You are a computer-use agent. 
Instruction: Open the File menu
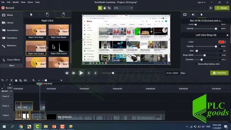[x=3, y=2]
